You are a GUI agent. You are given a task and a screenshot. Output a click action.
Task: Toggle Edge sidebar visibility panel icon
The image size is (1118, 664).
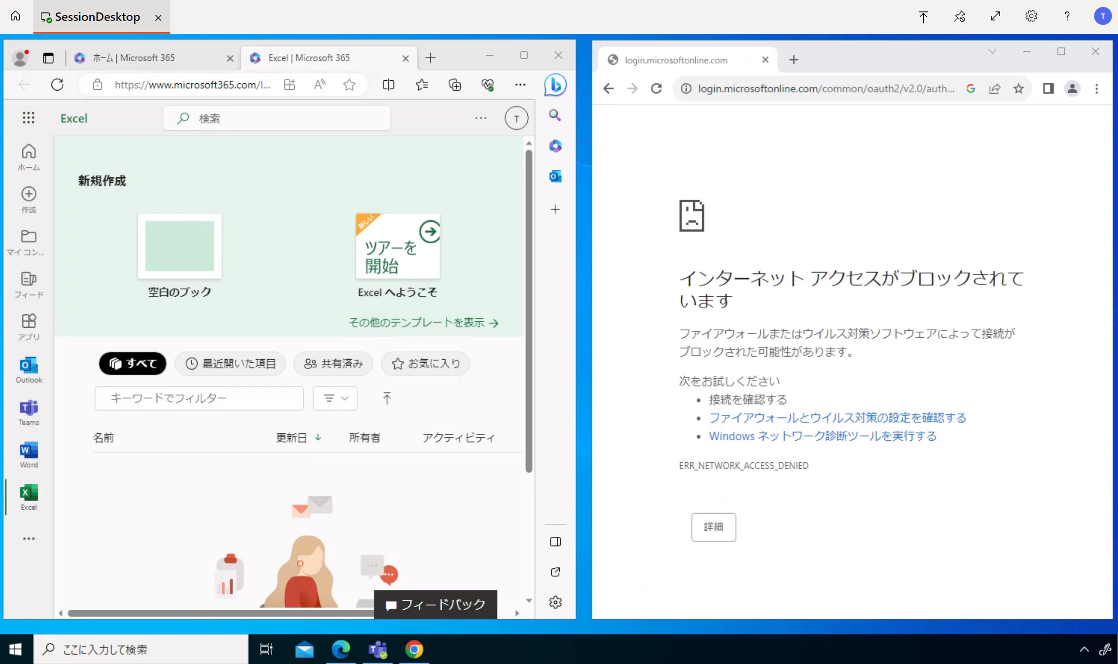[x=555, y=541]
